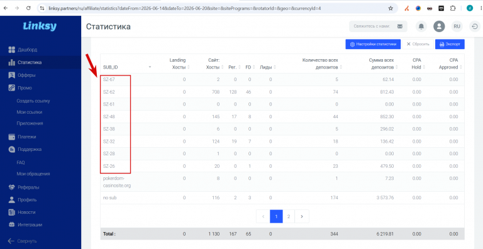Open FAQ under Поддержка
Viewport: 483px width, 249px height.
click(21, 162)
